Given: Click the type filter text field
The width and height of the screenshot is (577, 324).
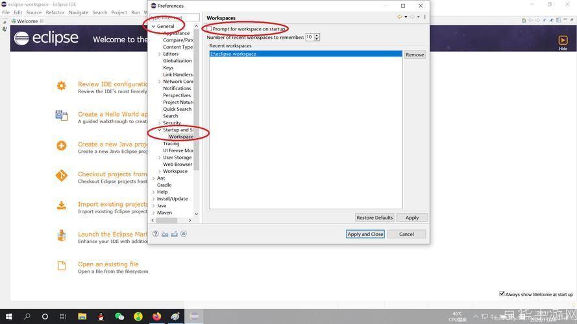Looking at the screenshot, I should pos(175,17).
